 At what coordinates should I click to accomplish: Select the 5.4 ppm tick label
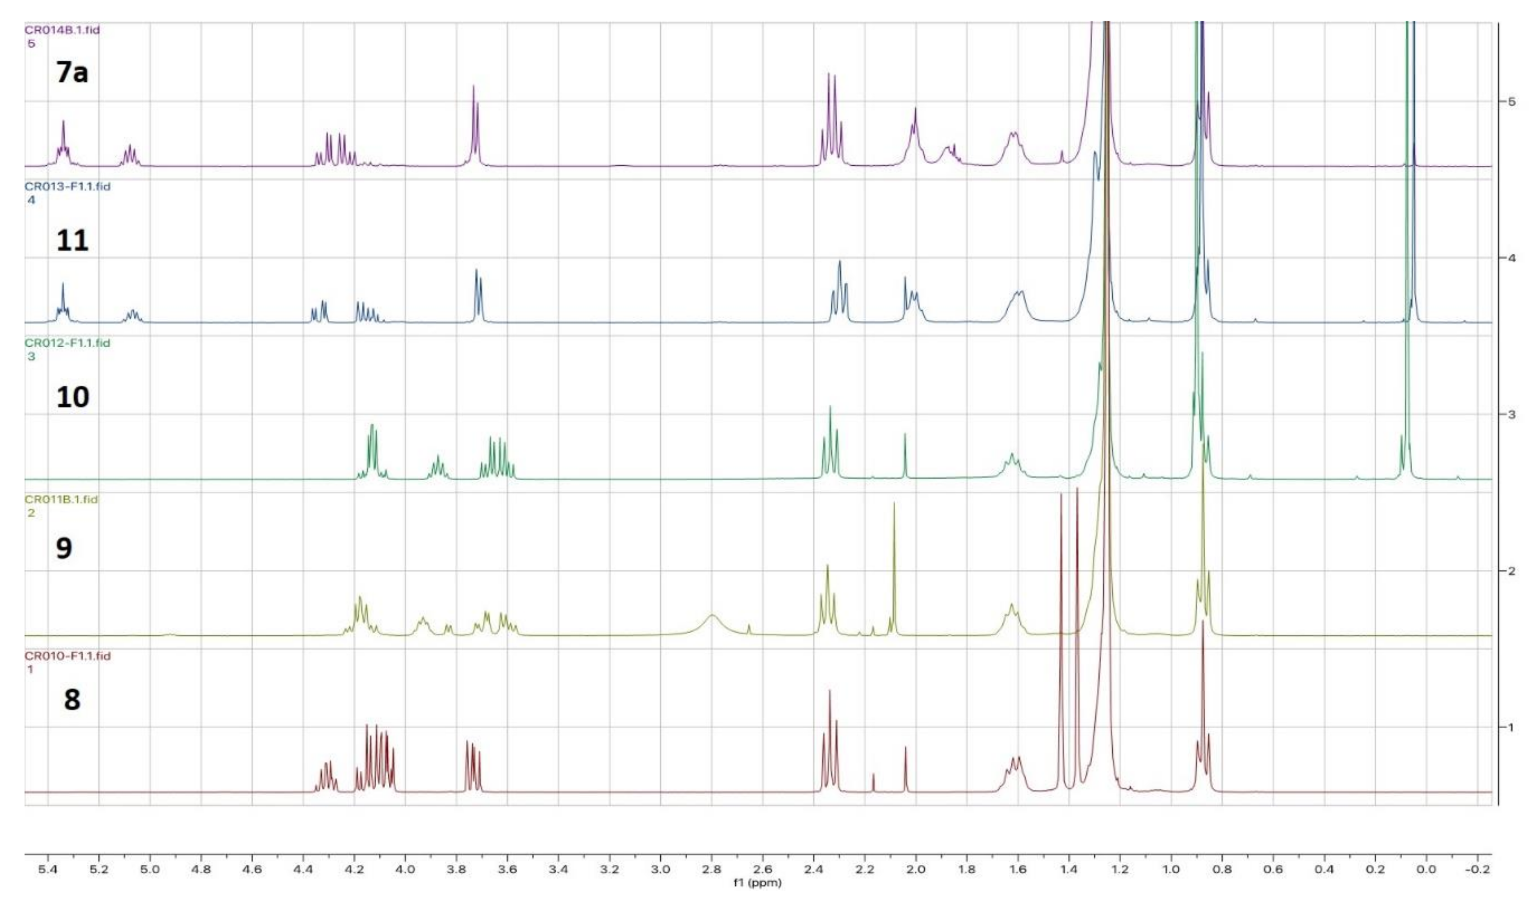tap(48, 870)
